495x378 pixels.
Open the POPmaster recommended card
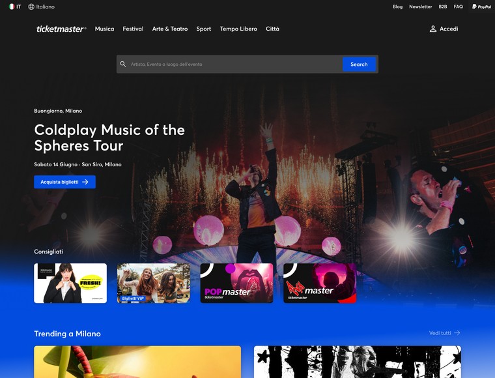(x=237, y=283)
